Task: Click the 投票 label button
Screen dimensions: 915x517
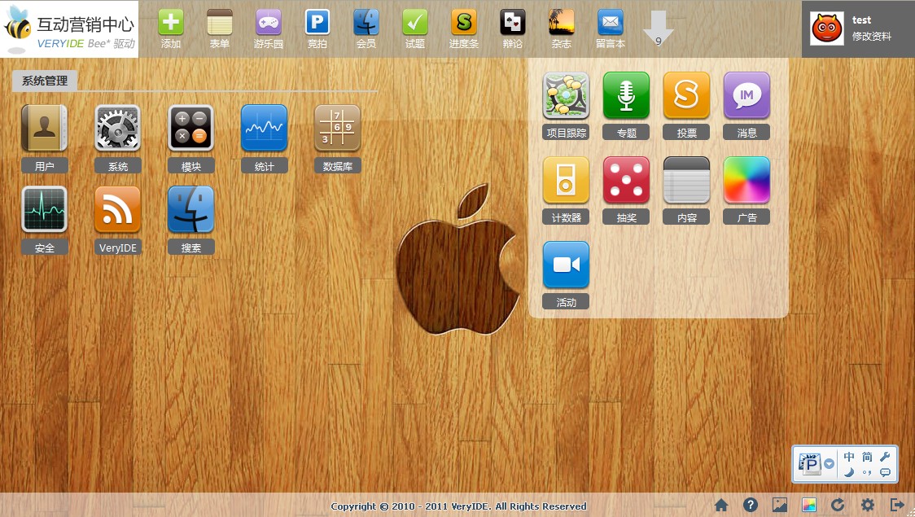Action: [686, 133]
